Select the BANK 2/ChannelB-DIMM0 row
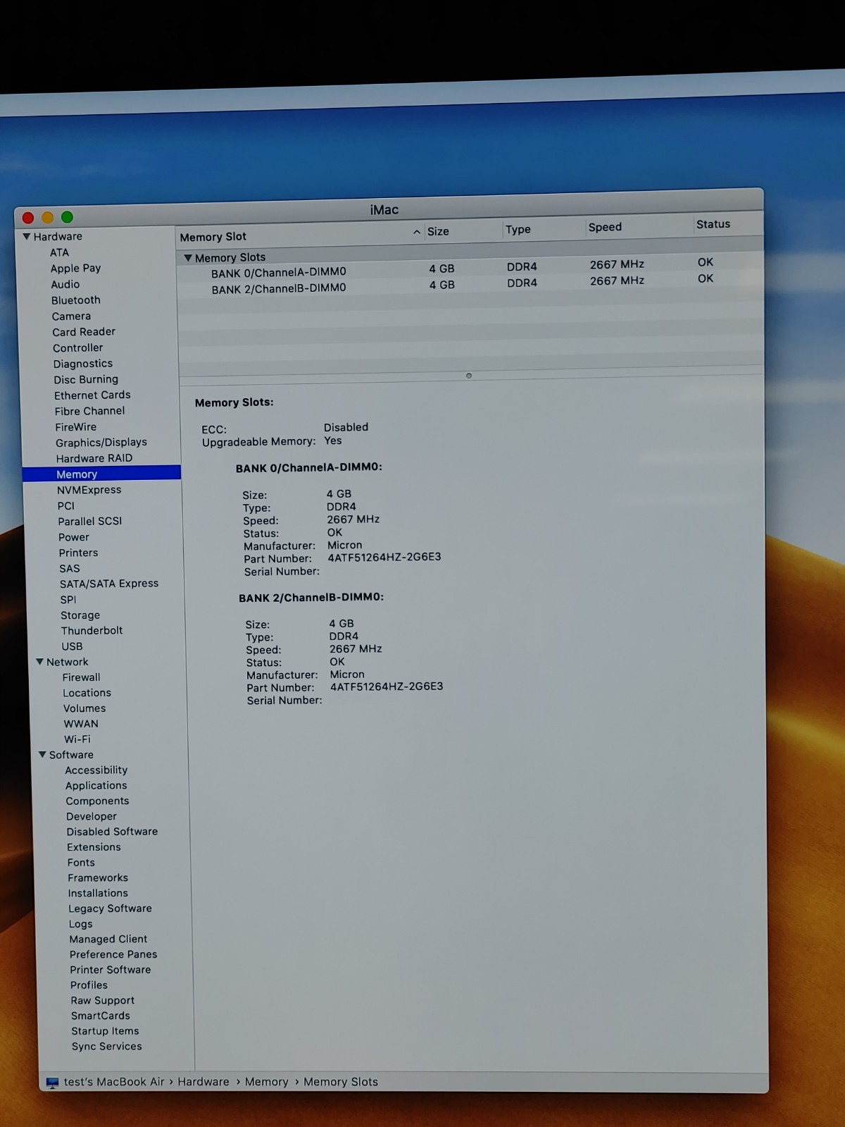The width and height of the screenshot is (845, 1127). [470, 285]
